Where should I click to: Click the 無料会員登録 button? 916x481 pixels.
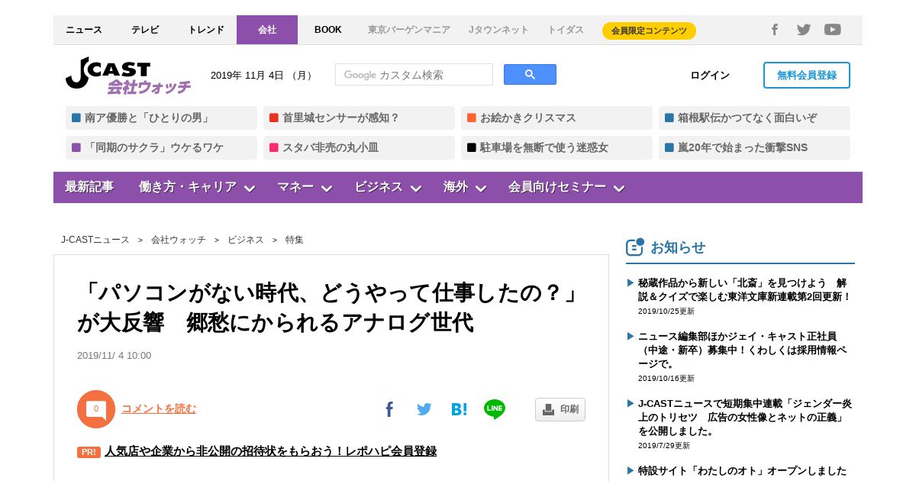[x=807, y=75]
